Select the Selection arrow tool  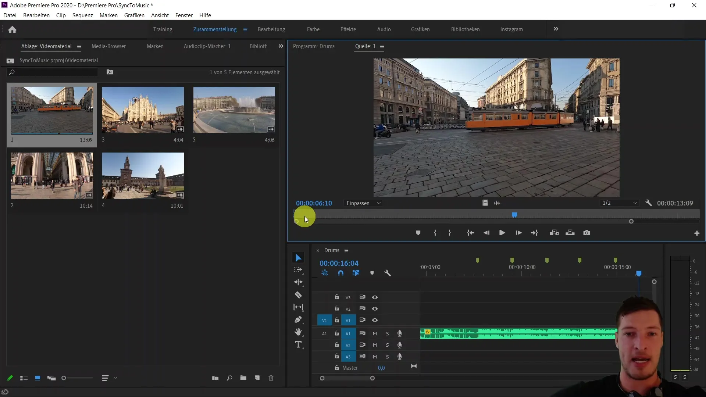298,258
